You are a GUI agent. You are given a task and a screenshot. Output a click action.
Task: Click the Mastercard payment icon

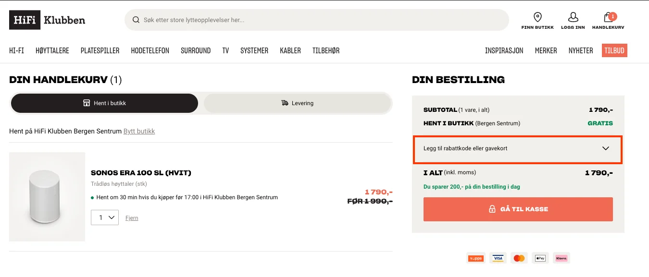click(x=519, y=258)
